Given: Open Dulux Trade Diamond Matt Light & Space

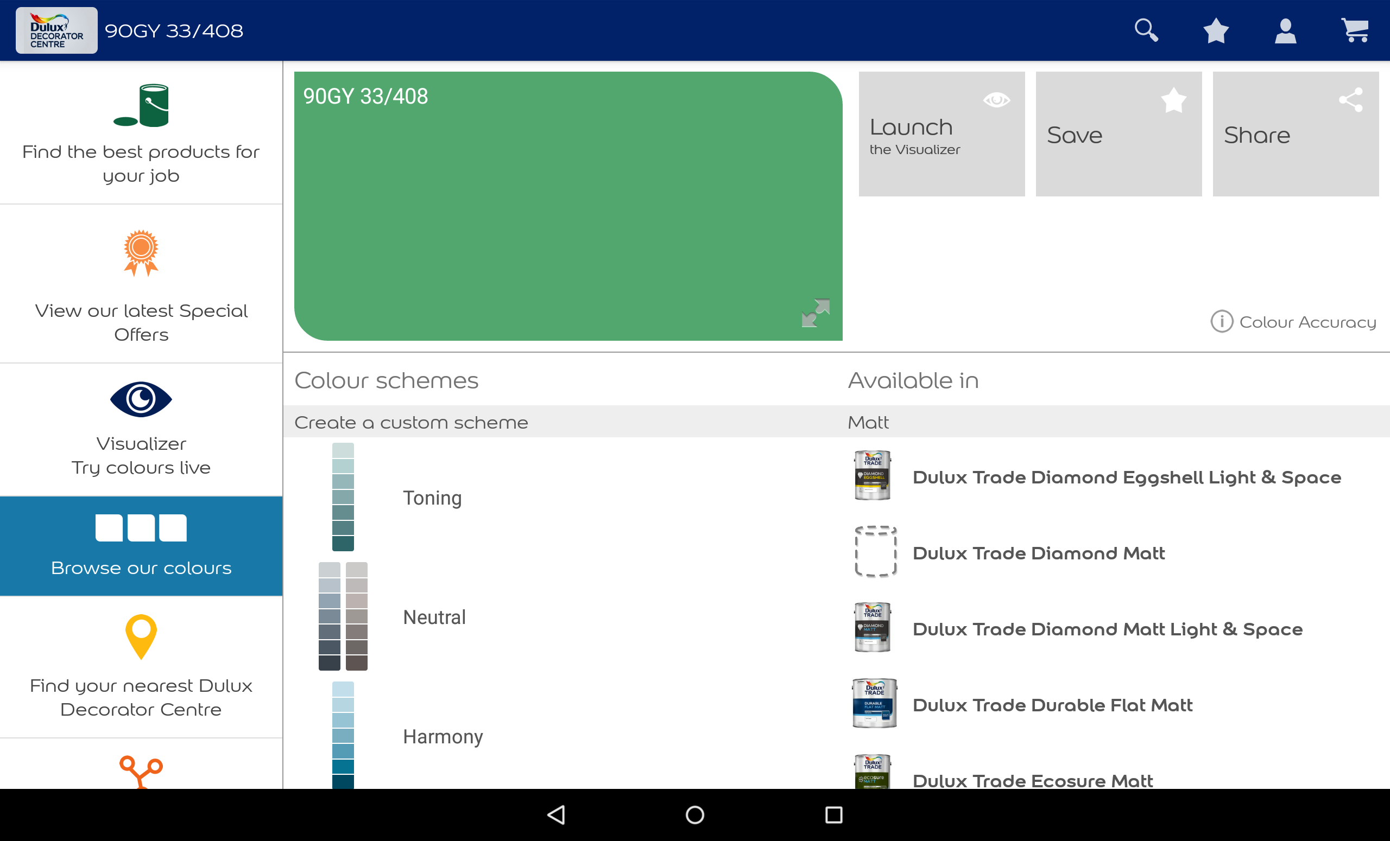Looking at the screenshot, I should click(1107, 629).
